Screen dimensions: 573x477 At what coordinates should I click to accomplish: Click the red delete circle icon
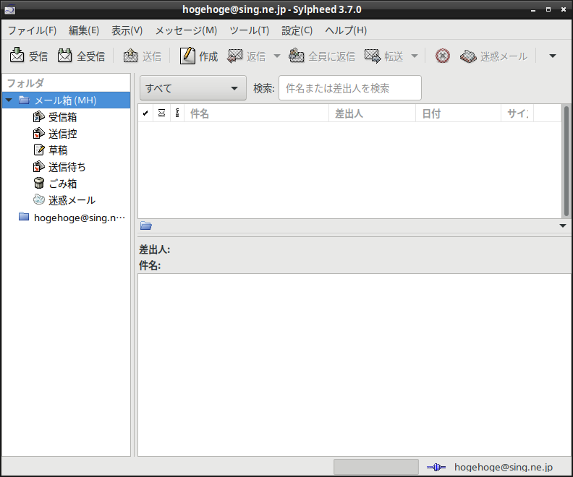click(x=443, y=56)
